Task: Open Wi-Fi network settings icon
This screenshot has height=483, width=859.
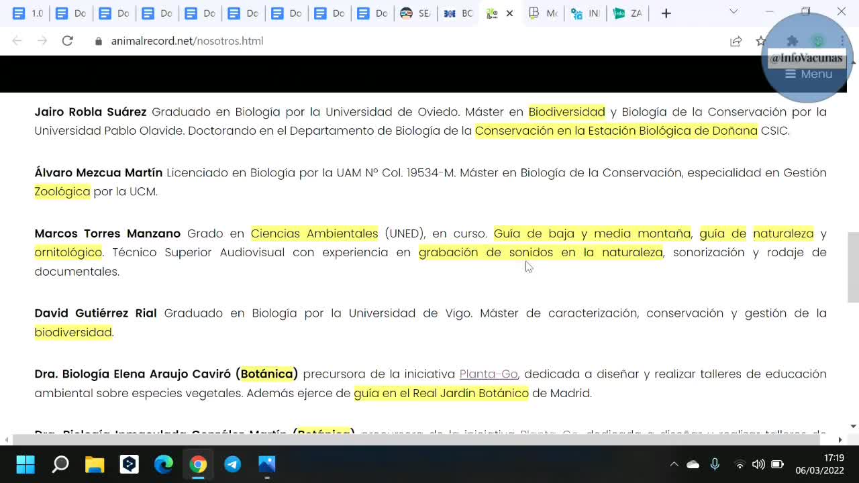Action: tap(740, 464)
